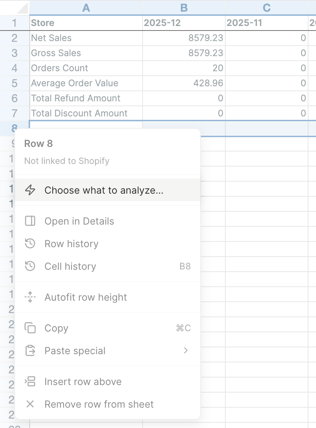
Task: Select row 5 header
Action: click(x=14, y=83)
